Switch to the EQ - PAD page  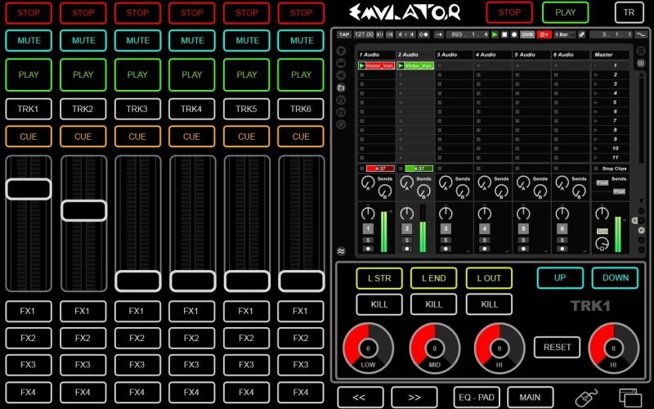click(476, 398)
